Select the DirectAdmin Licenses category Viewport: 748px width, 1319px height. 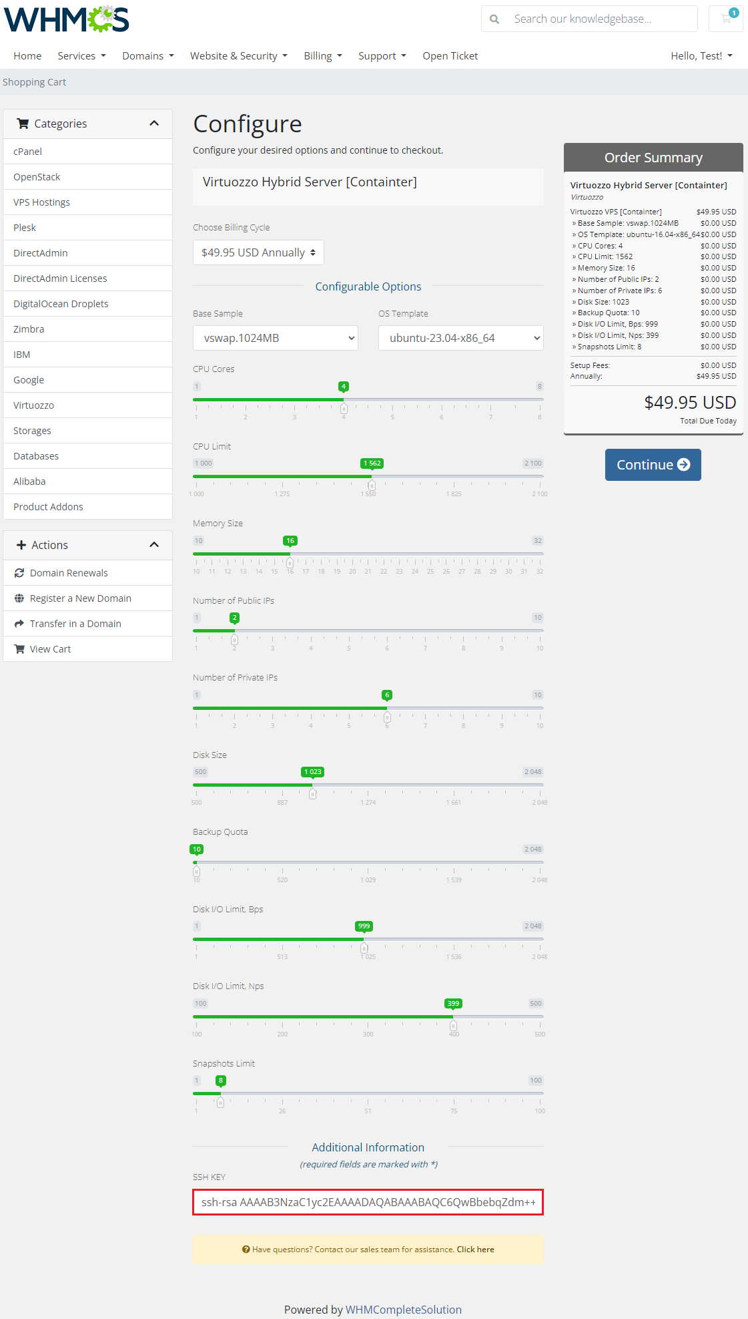coord(88,278)
